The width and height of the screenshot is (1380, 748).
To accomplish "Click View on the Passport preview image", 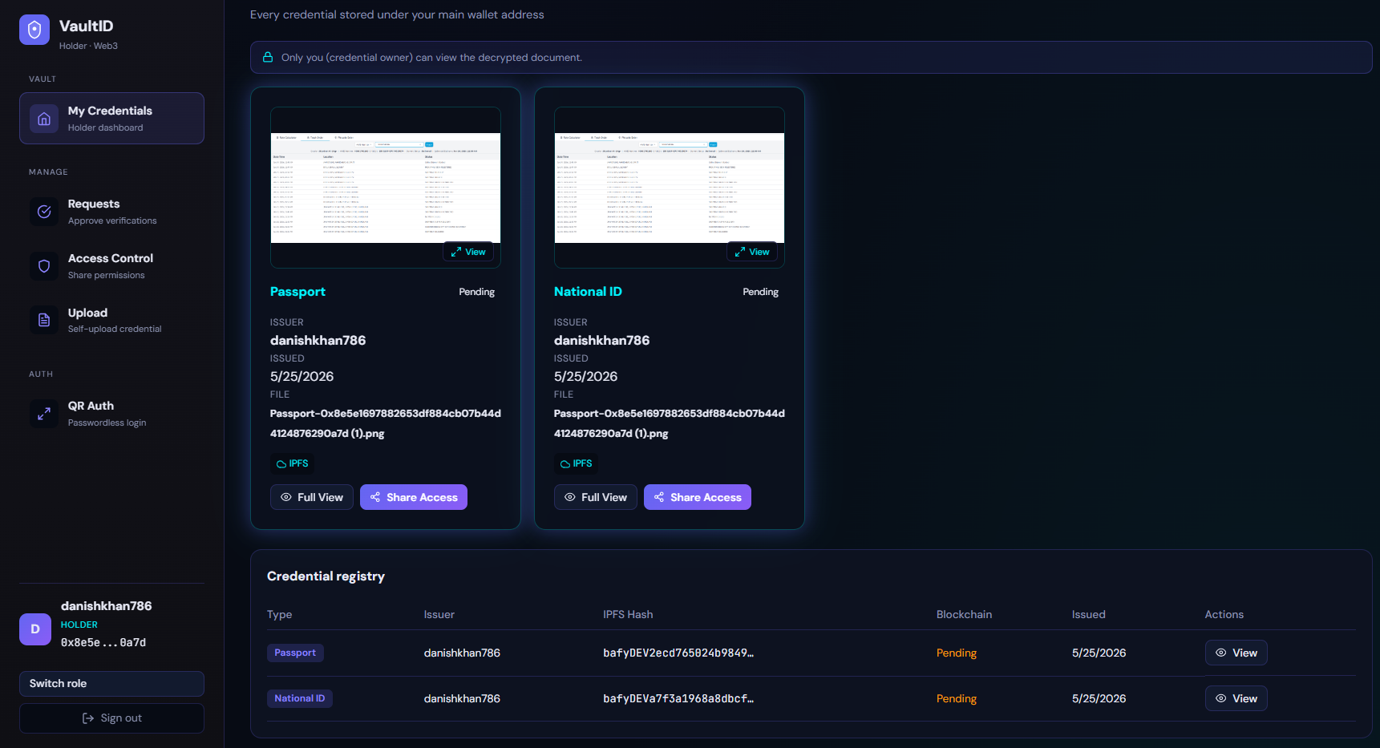I will point(468,252).
